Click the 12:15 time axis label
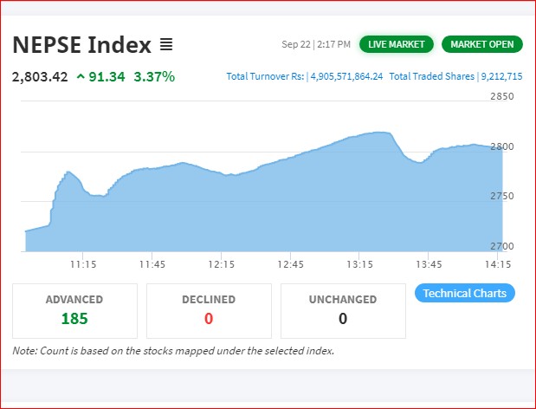 [x=222, y=264]
